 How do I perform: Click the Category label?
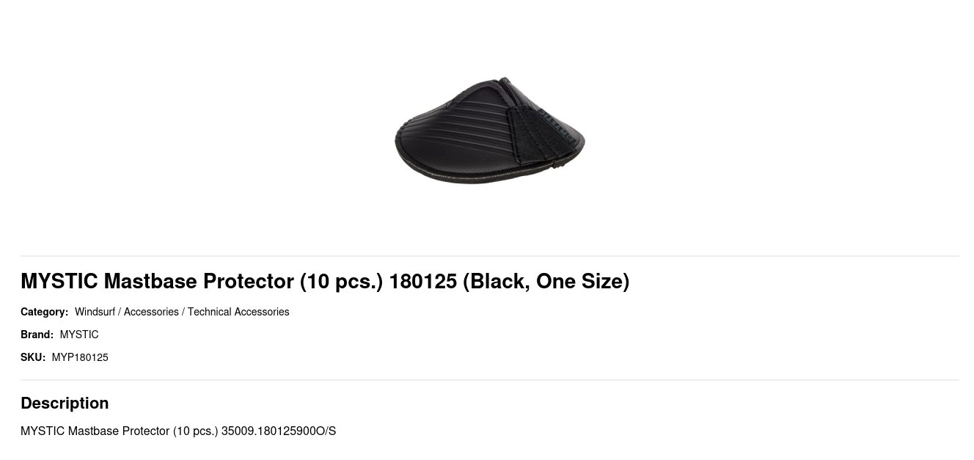[x=44, y=312]
